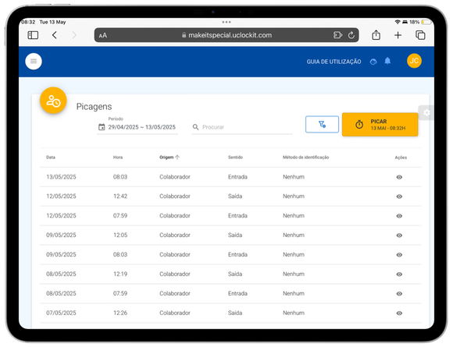
Task: Focus the Procurar search field
Action: pos(242,127)
